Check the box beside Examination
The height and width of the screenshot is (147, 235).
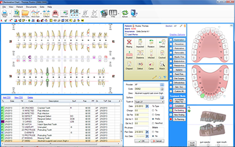point(171,40)
